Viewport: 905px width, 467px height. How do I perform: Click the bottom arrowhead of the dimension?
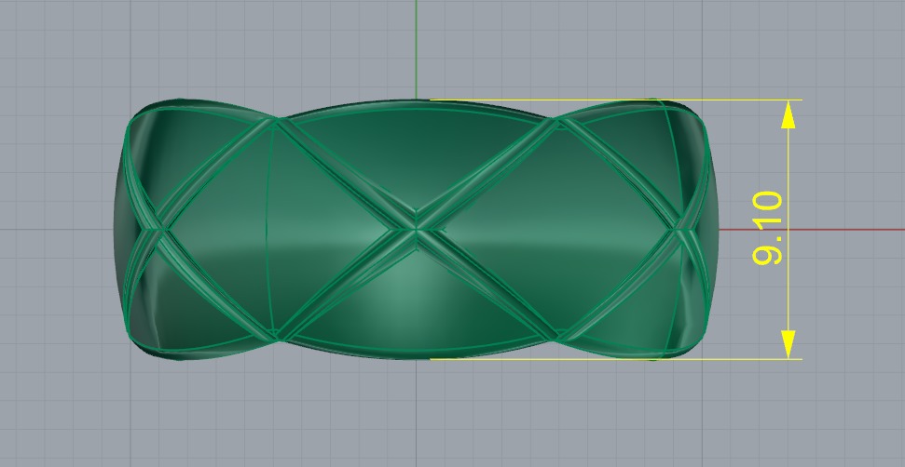tap(788, 344)
